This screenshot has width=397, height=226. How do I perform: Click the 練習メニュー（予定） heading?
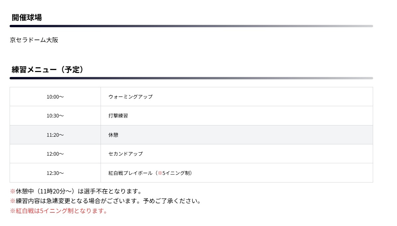pos(47,70)
